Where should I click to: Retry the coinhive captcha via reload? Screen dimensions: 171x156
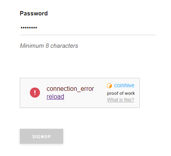tap(55, 96)
